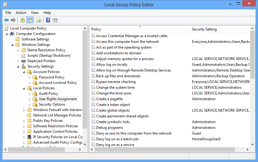Expand the Password Policy node arrow
This screenshot has width=258, height=162.
pos(30,77)
